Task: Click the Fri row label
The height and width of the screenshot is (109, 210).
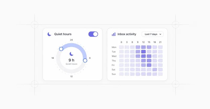Action: tap(113, 65)
